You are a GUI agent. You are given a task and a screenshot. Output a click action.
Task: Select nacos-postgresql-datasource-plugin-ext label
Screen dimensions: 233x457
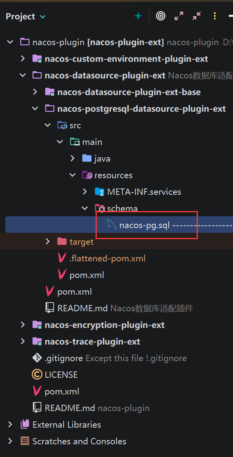[141, 109]
